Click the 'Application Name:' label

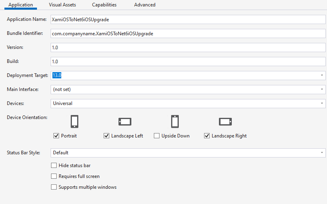click(x=27, y=19)
